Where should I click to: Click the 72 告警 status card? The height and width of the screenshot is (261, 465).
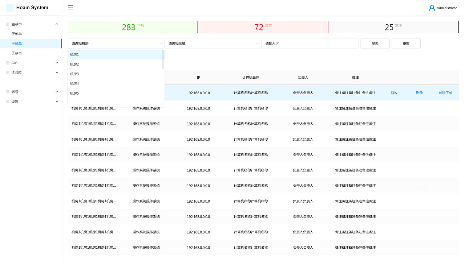[263, 27]
